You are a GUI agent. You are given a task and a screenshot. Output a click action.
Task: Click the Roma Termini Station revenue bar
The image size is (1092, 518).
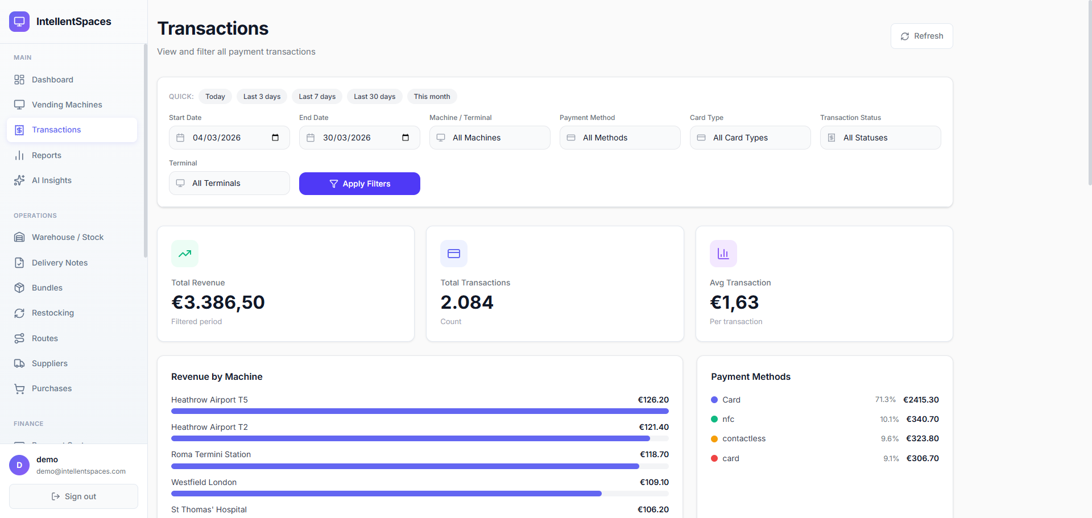pyautogui.click(x=405, y=466)
